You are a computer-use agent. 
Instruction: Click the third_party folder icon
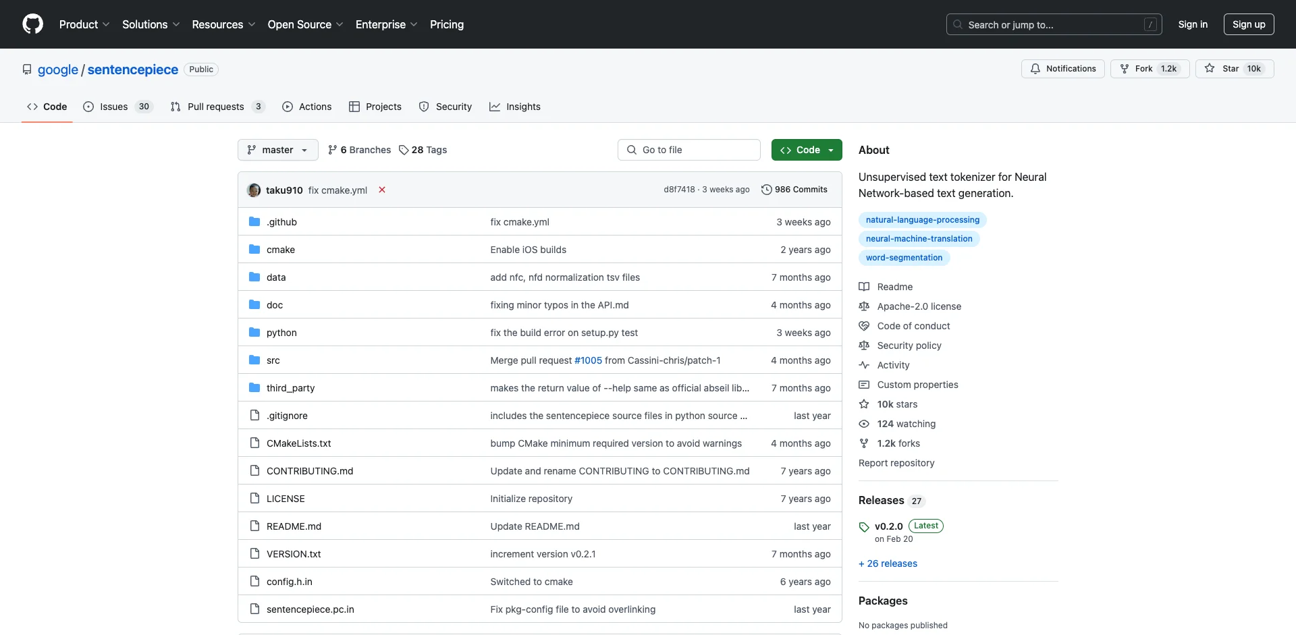click(x=254, y=388)
